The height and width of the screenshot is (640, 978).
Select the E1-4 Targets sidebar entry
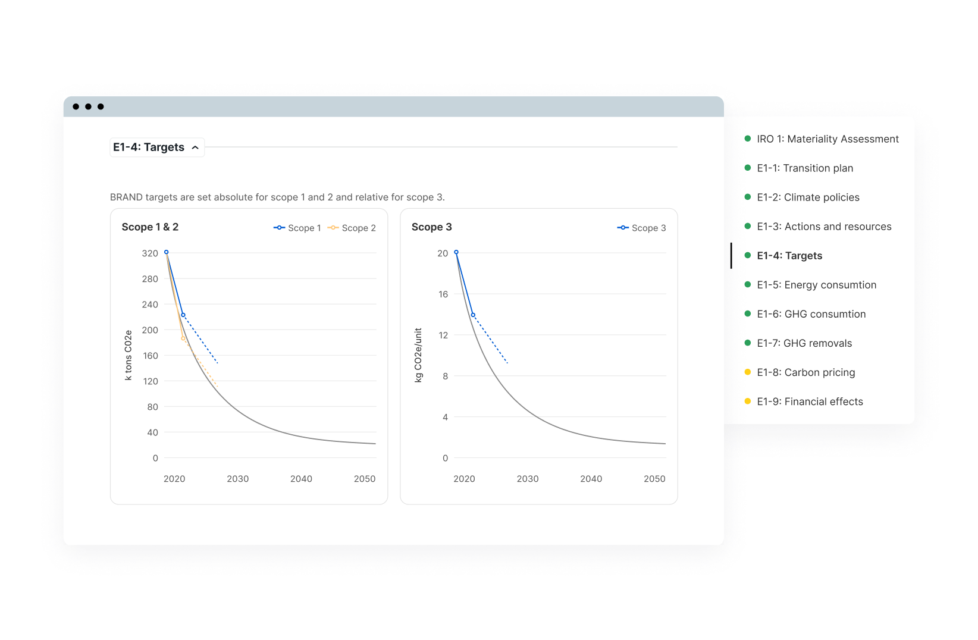[789, 255]
